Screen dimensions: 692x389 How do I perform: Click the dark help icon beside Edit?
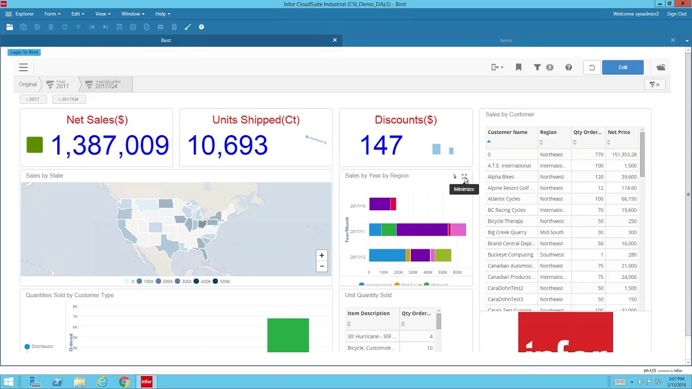click(569, 68)
